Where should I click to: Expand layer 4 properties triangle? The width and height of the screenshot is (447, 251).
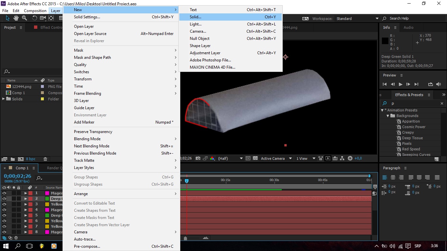26,210
